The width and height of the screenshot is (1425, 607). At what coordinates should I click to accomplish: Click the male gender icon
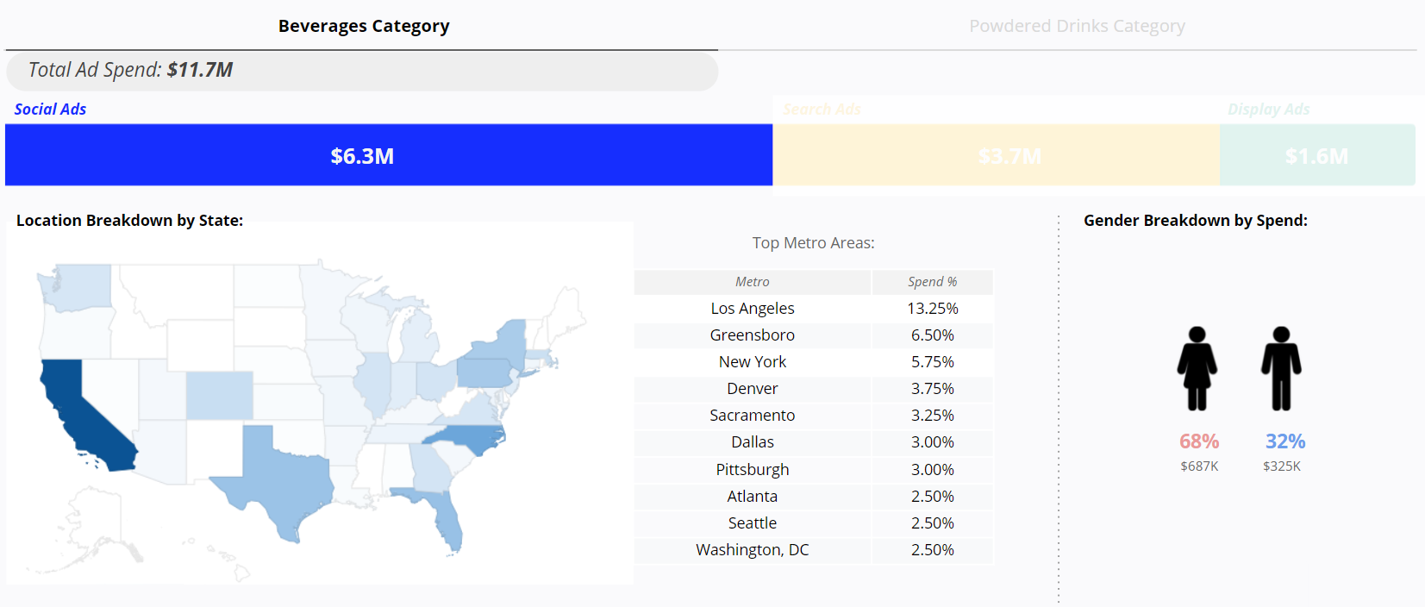(x=1281, y=368)
